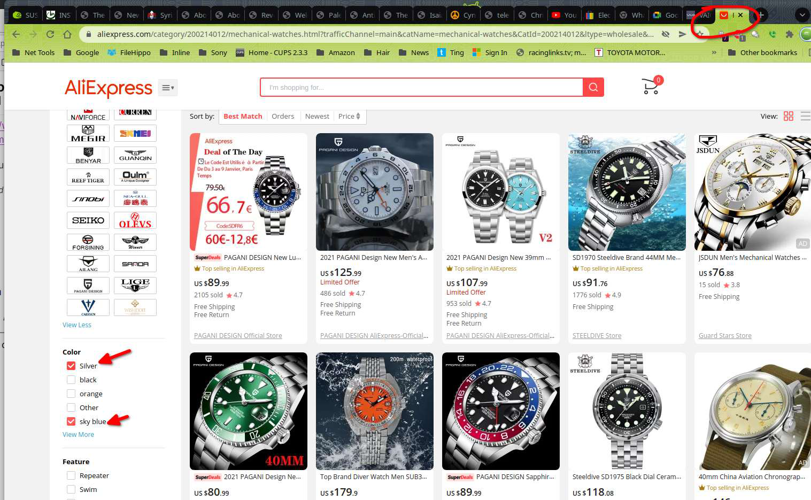Screen dimensions: 811x500
Task: Open JSDUN Men's Mechanical Watches title
Action: click(x=752, y=258)
